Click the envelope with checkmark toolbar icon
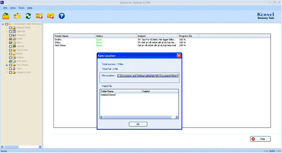The image size is (282, 153). click(51, 16)
